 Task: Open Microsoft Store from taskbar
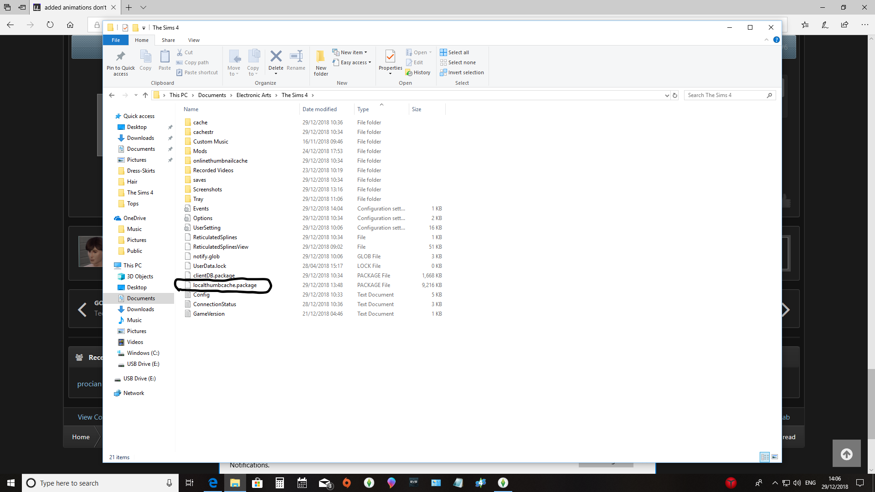[x=257, y=483]
